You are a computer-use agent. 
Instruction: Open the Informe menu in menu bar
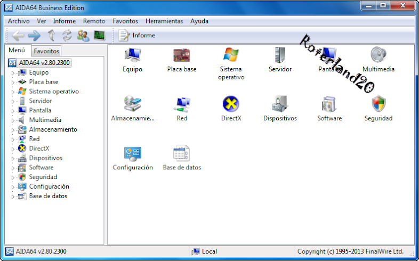(x=65, y=21)
